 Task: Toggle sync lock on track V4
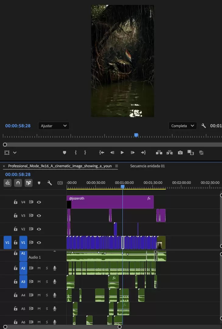coord(31,202)
